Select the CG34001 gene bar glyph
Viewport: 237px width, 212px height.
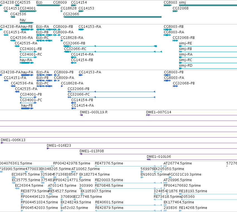(x=28, y=11)
